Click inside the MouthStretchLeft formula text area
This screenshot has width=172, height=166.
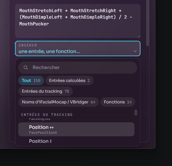[78, 21]
